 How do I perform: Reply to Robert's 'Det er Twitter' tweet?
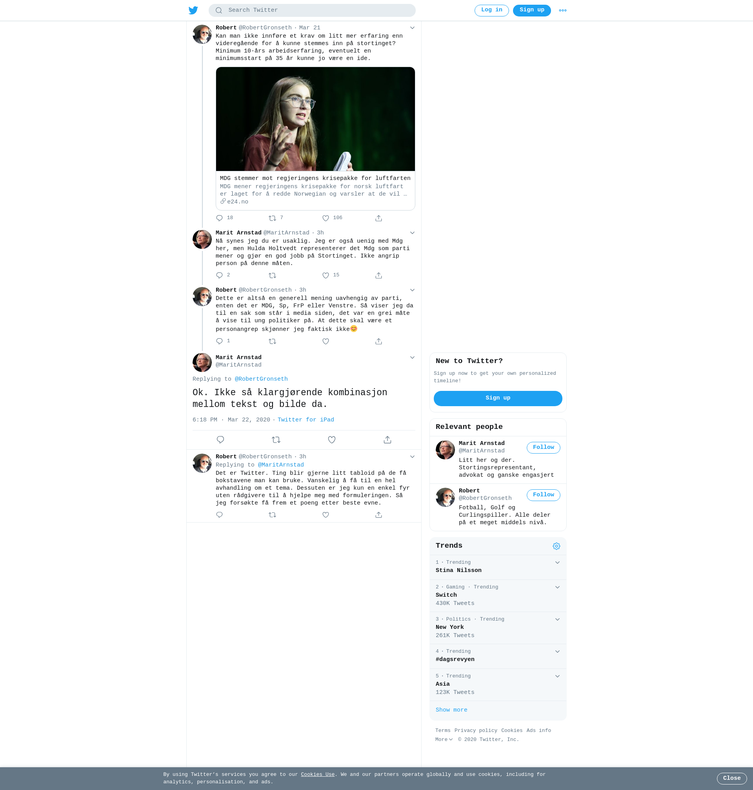(x=219, y=515)
